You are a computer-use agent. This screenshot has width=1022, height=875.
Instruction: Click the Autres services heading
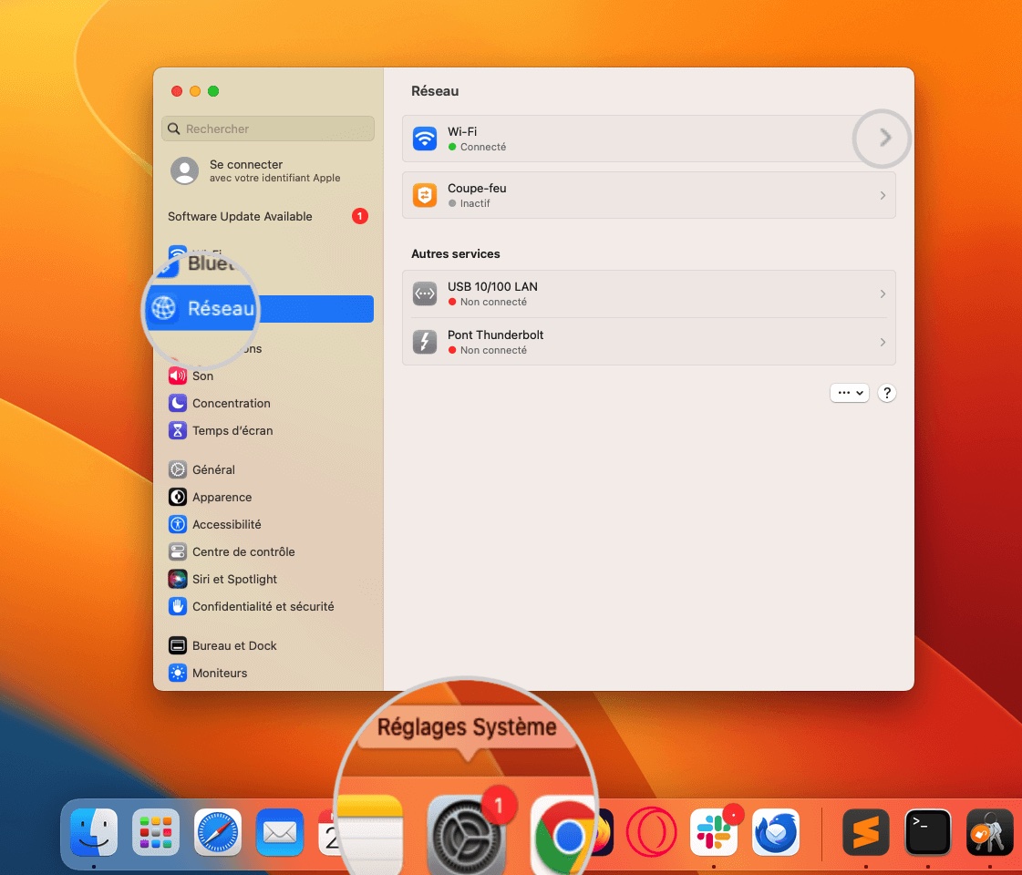[x=456, y=254]
